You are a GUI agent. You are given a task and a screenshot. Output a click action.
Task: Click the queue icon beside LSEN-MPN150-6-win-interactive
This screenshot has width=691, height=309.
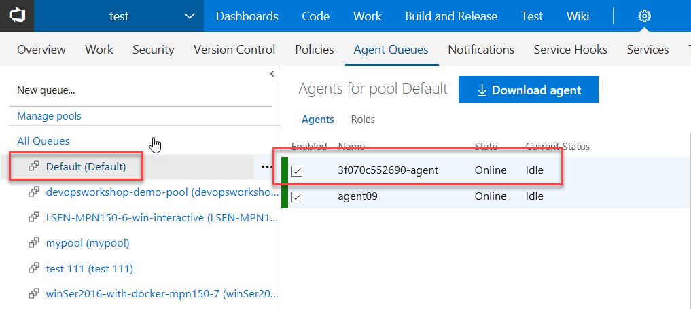point(33,217)
